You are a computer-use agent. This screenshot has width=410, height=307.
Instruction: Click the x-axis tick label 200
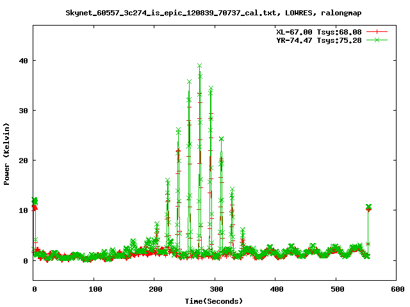coord(156,289)
